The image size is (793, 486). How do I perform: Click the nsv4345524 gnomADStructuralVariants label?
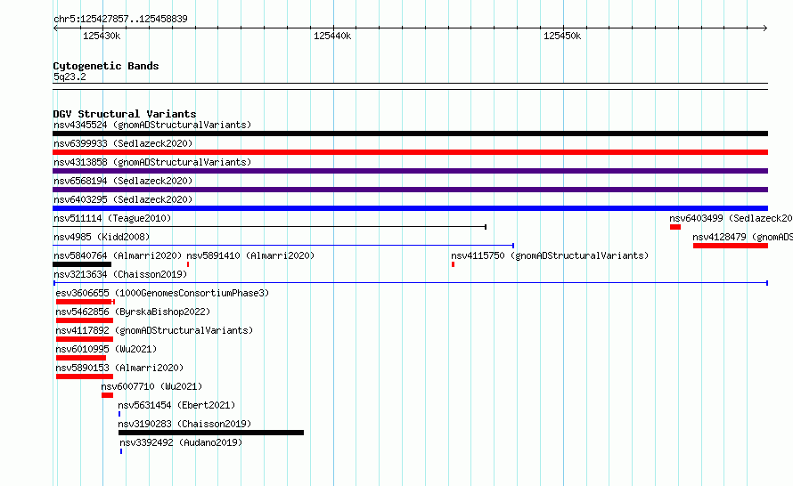(x=152, y=125)
